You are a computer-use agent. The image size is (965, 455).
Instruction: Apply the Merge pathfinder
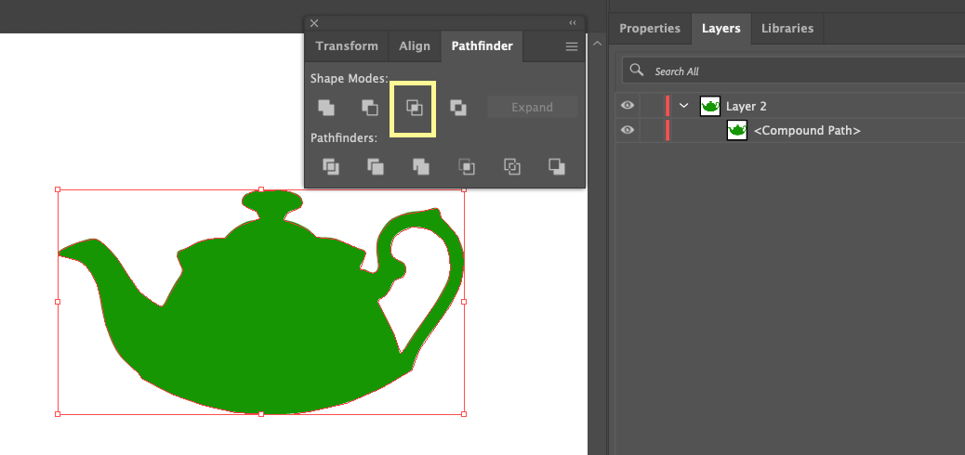(x=421, y=166)
